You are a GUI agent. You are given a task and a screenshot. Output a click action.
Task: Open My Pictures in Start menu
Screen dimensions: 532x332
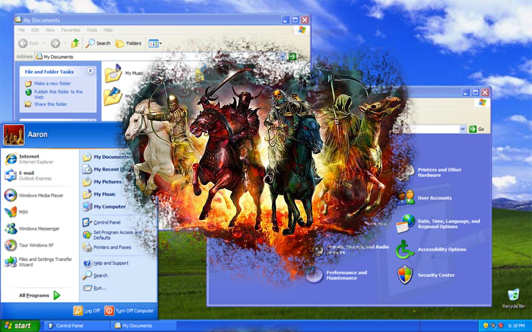(102, 182)
